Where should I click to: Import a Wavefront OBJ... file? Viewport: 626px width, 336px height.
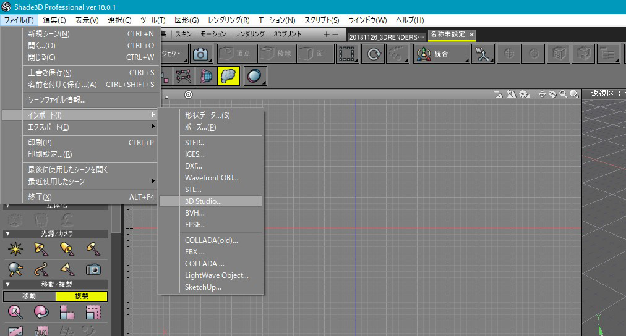click(x=221, y=178)
